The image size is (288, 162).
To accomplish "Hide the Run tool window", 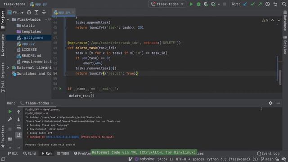I will point(278,103).
